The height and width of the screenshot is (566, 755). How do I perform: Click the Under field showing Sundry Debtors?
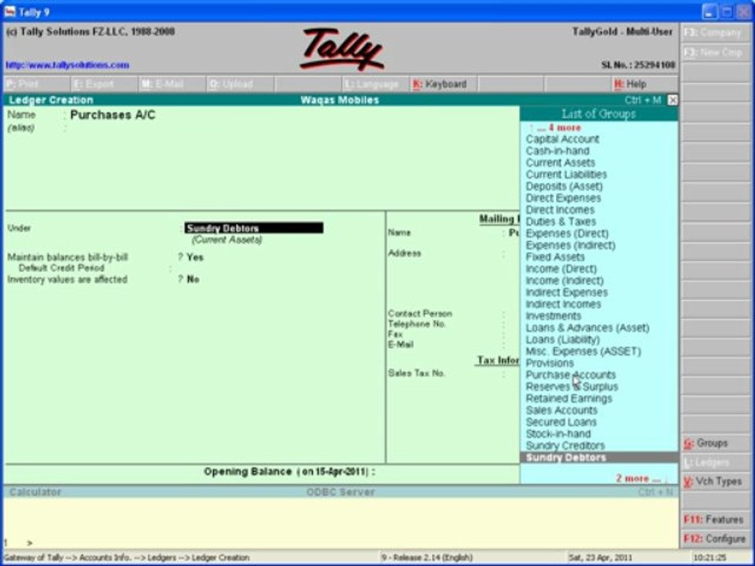(254, 228)
